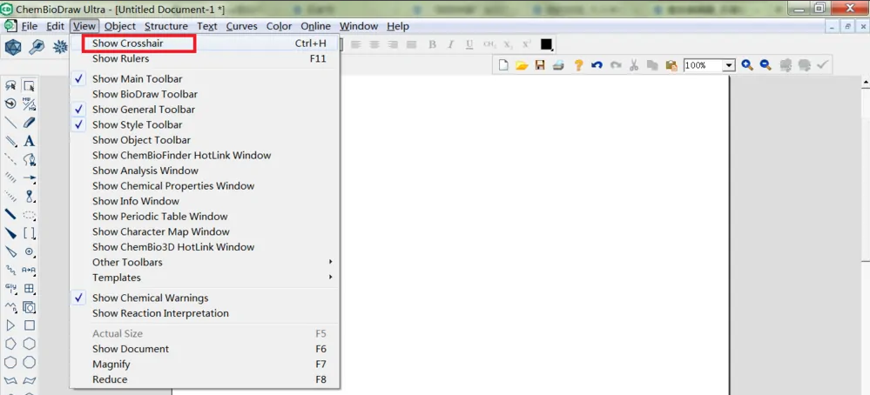870x395 pixels.
Task: Select Show Crosshair menu item
Action: [x=127, y=44]
